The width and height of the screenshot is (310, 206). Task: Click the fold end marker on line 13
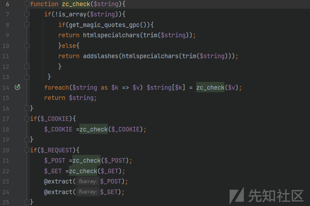pos(27,77)
